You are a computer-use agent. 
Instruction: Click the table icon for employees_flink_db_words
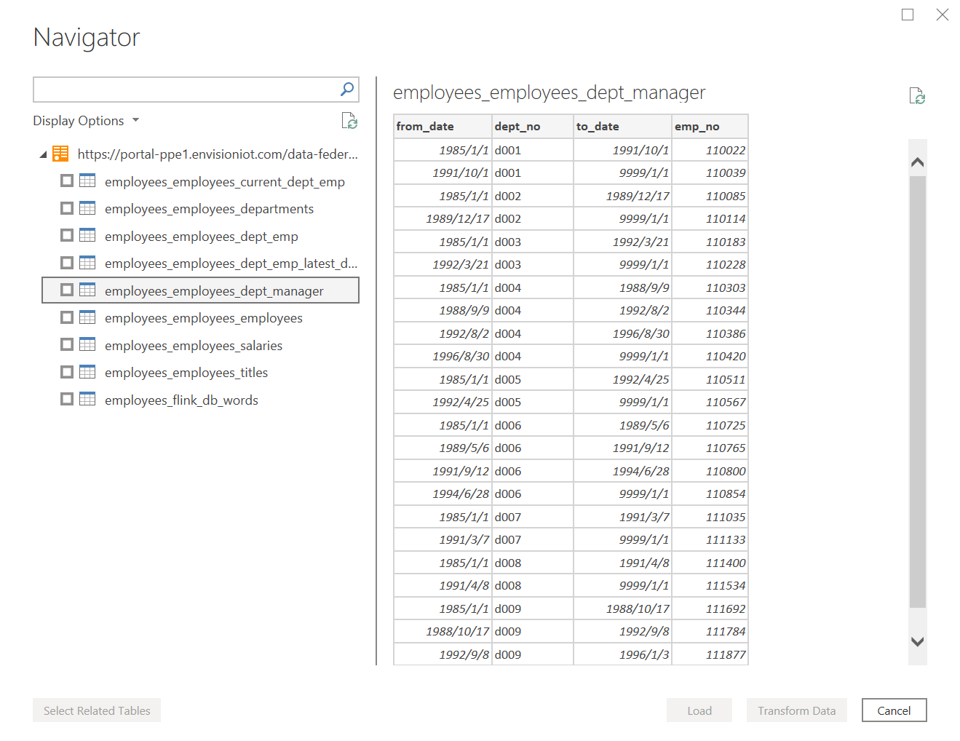tap(87, 400)
